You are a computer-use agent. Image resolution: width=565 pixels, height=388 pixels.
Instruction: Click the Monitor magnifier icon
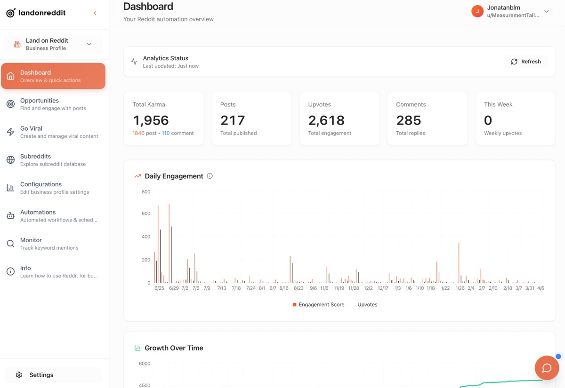click(x=10, y=244)
